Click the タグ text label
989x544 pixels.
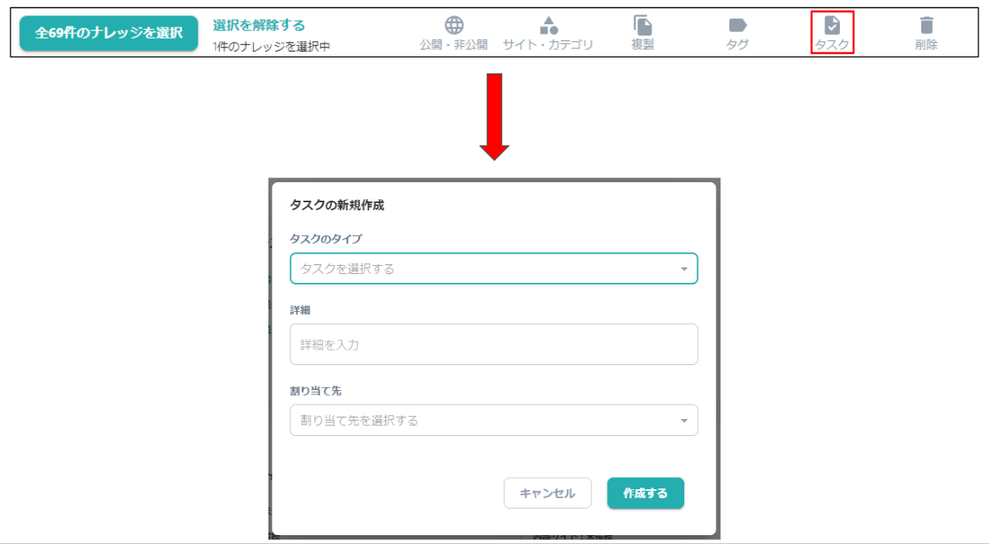[x=738, y=45]
